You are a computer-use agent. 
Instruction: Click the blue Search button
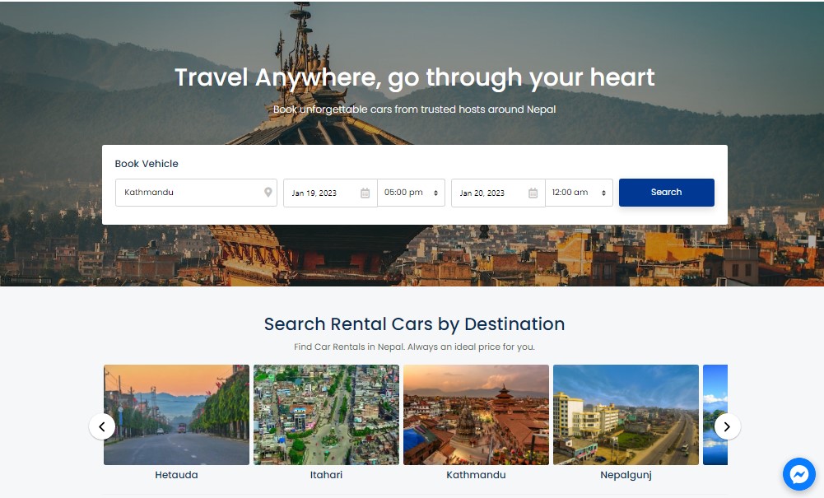pyautogui.click(x=666, y=193)
